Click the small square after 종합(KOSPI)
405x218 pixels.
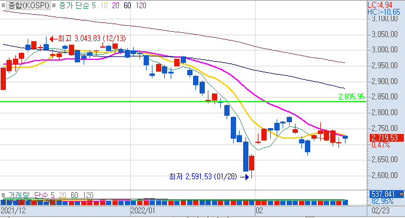tap(54, 5)
